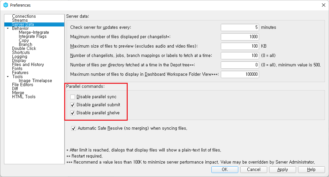329x177 pixels.
Task: Click 'Parallel commands:' group label
Action: point(85,86)
